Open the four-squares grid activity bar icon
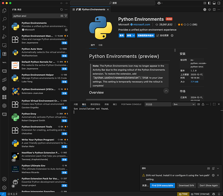Viewport: 223px width, 196px height. 4,97
